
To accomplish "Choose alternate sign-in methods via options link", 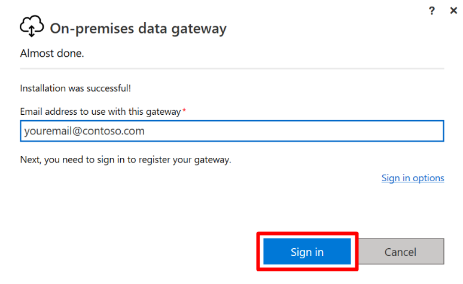I will [x=413, y=178].
